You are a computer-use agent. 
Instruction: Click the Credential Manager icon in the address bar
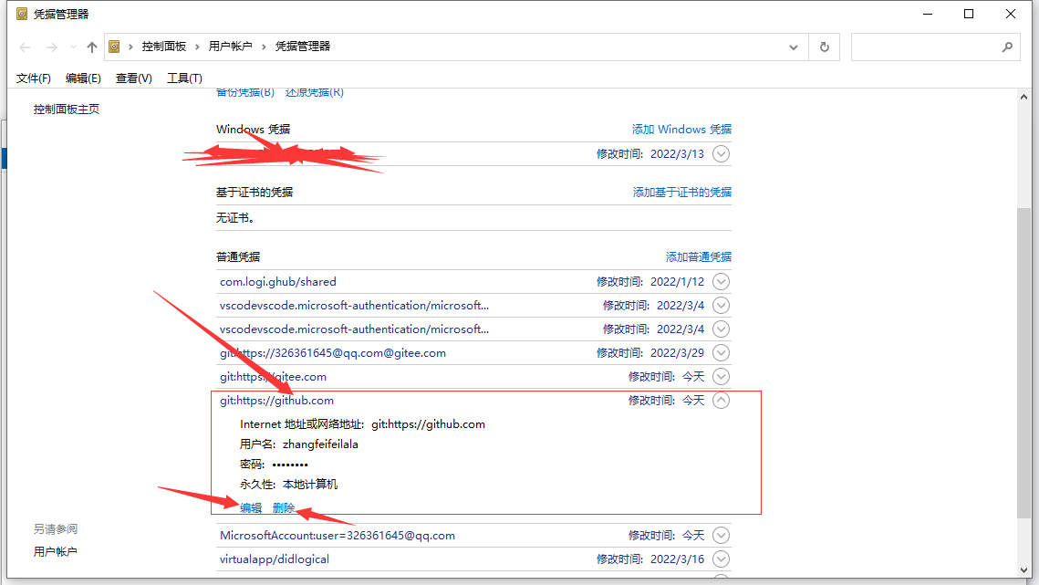pyautogui.click(x=114, y=47)
